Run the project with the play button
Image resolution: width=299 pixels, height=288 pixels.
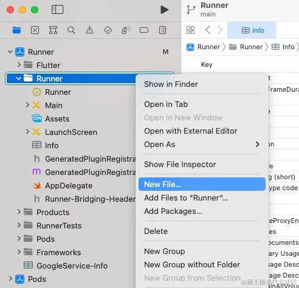[x=164, y=10]
